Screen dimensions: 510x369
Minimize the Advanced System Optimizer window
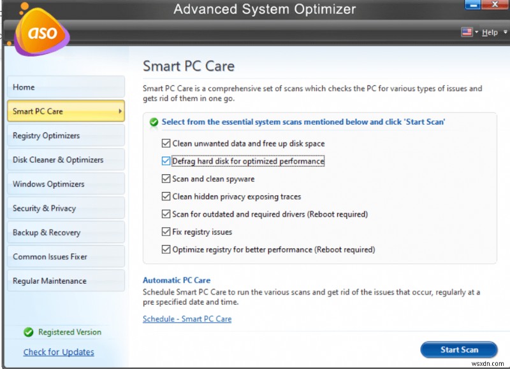(473, 4)
